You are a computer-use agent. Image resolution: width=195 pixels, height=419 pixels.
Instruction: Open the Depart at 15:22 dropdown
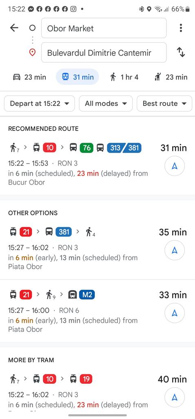point(40,104)
